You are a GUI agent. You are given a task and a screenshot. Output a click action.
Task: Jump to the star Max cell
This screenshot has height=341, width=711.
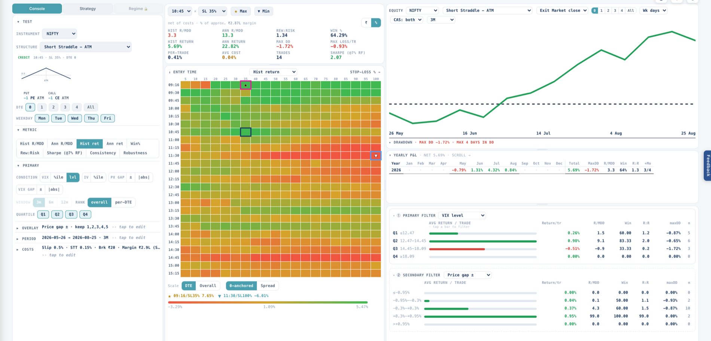(x=241, y=11)
